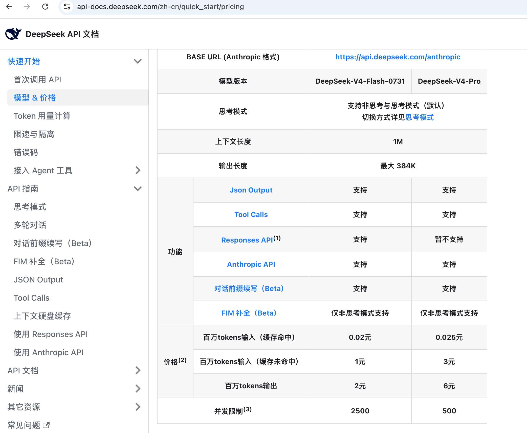Click 其它资源 sidebar category
The height and width of the screenshot is (433, 527).
coord(24,407)
